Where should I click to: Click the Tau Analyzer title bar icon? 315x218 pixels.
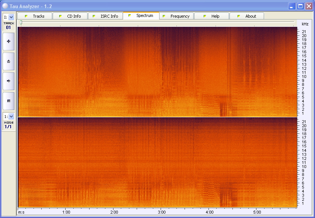tap(5, 6)
